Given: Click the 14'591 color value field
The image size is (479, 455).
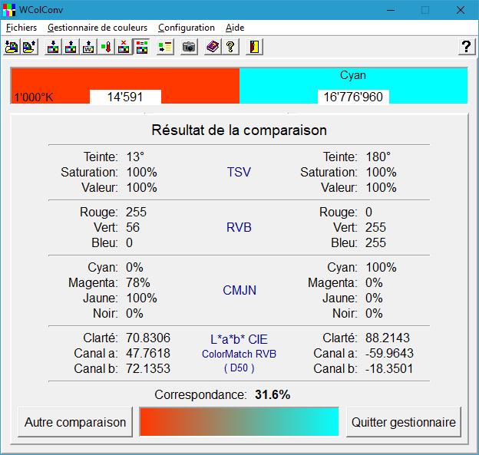Looking at the screenshot, I should [125, 97].
